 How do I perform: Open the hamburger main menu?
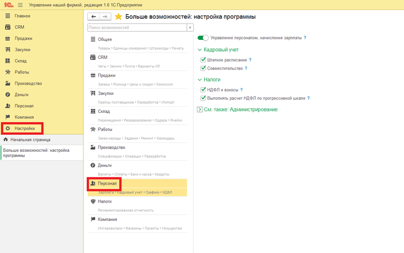click(20, 5)
